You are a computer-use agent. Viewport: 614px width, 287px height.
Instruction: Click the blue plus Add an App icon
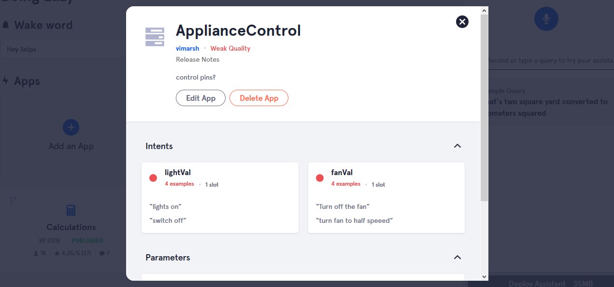(71, 127)
